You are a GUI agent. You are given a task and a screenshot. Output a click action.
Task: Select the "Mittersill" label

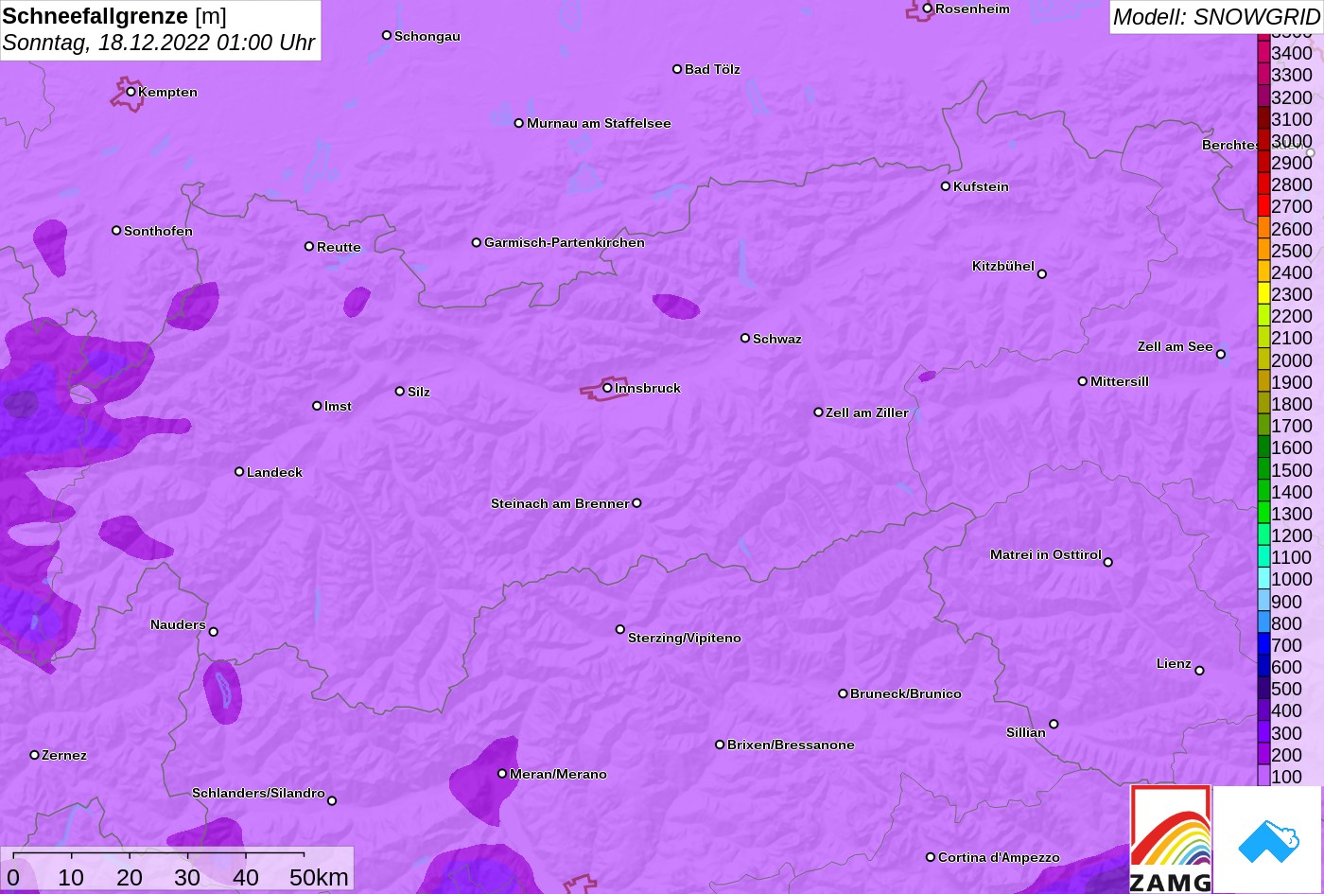[x=1120, y=381]
